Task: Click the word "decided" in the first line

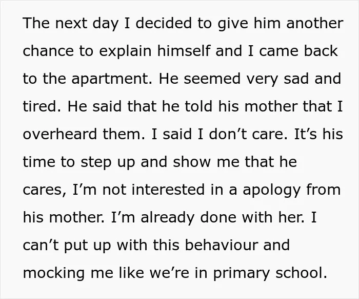Action: pos(164,23)
